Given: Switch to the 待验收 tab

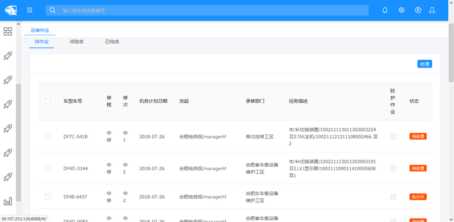Looking at the screenshot, I should [x=77, y=42].
